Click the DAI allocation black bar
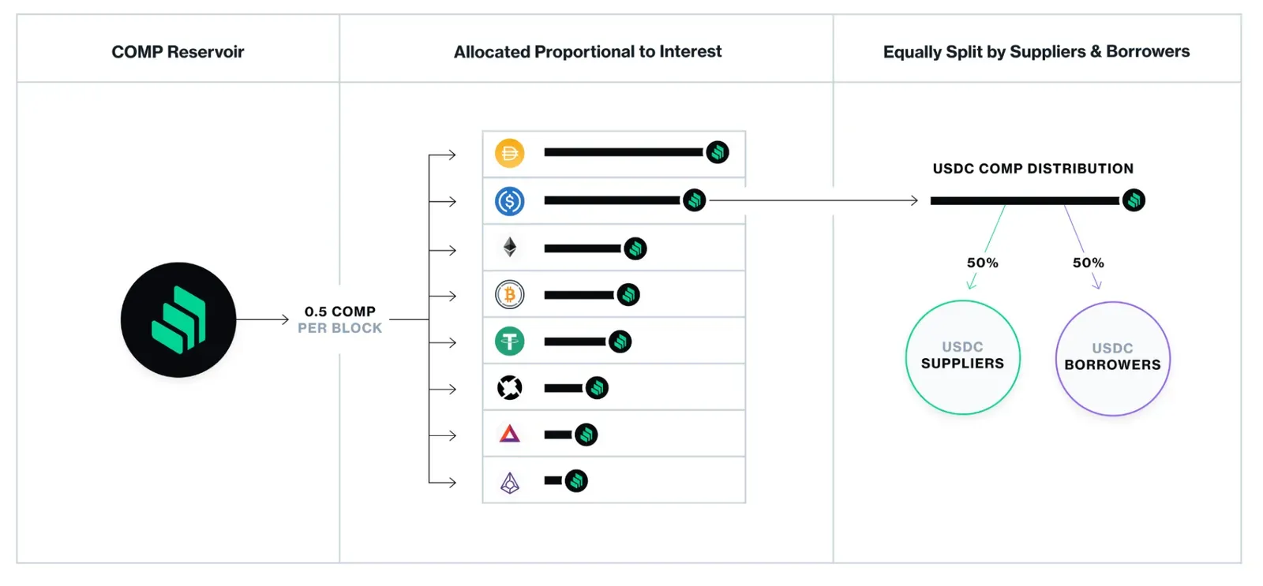 pyautogui.click(x=624, y=152)
